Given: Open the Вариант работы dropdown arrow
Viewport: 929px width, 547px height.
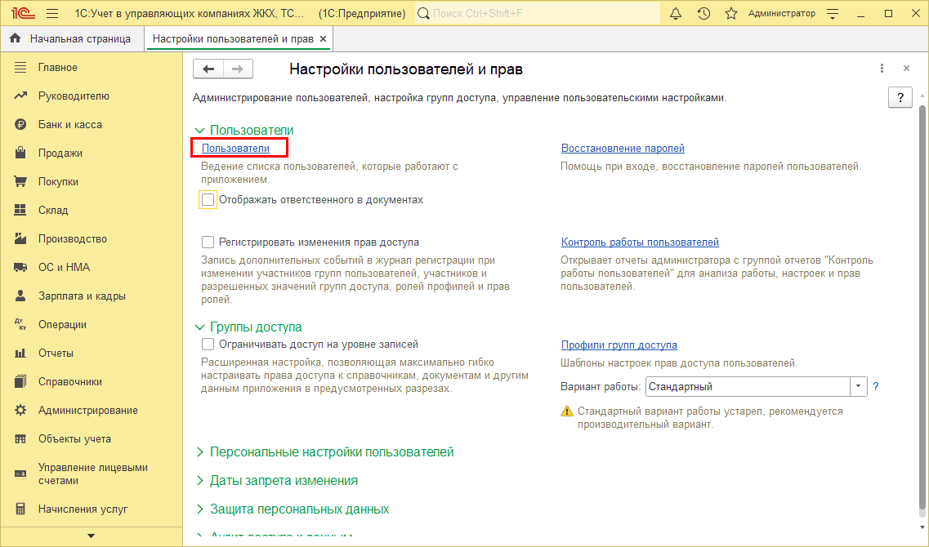Looking at the screenshot, I should click(x=858, y=386).
